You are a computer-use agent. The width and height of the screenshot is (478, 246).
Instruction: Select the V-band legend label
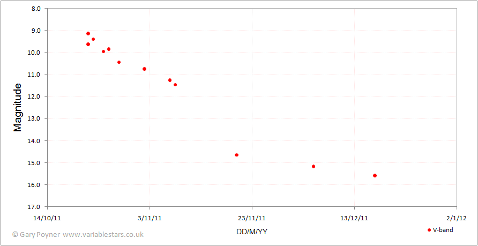point(443,230)
